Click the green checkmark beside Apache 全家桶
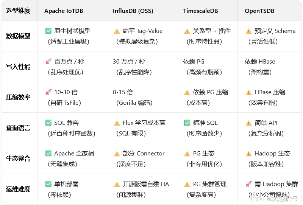The width and height of the screenshot is (303, 205). (x=48, y=153)
